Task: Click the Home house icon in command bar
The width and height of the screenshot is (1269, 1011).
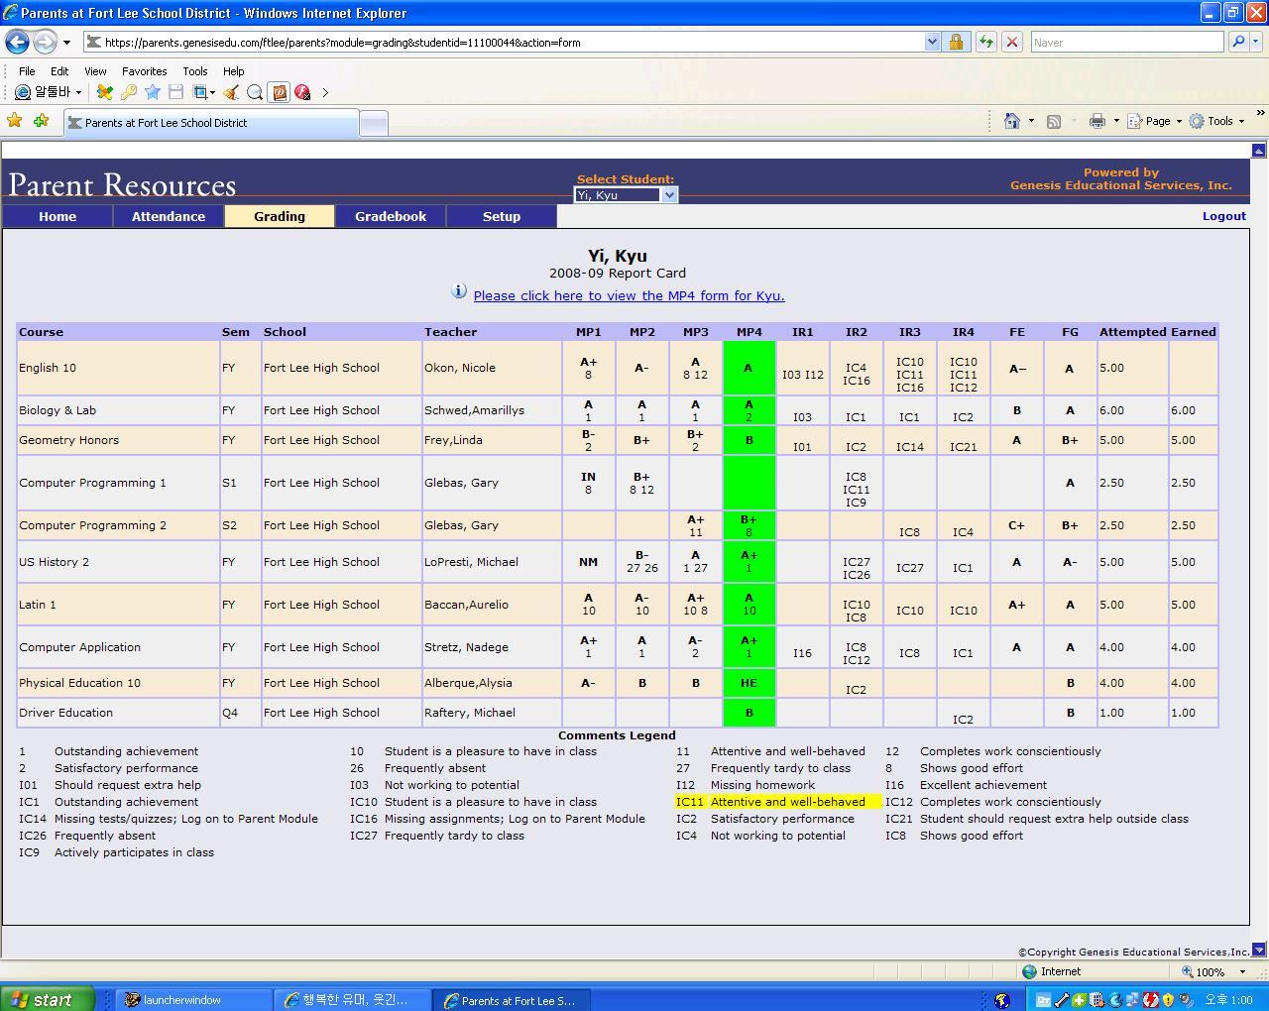Action: pyautogui.click(x=1011, y=121)
